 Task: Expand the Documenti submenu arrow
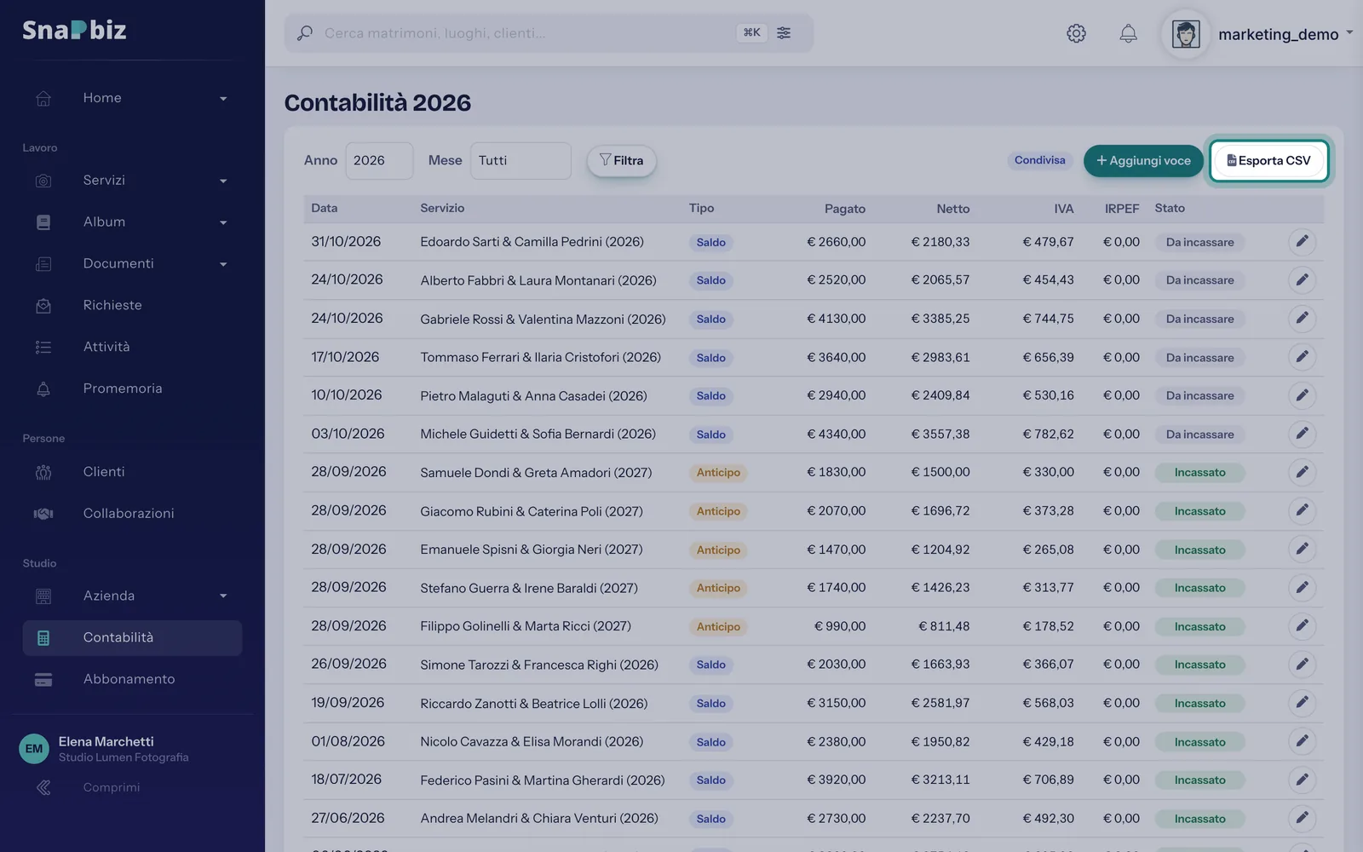pos(223,265)
